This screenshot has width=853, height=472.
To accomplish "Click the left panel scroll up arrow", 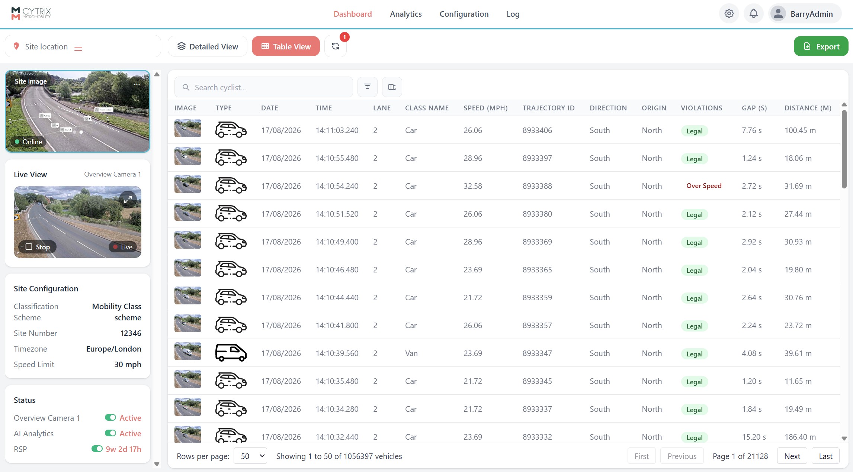I will tap(157, 74).
